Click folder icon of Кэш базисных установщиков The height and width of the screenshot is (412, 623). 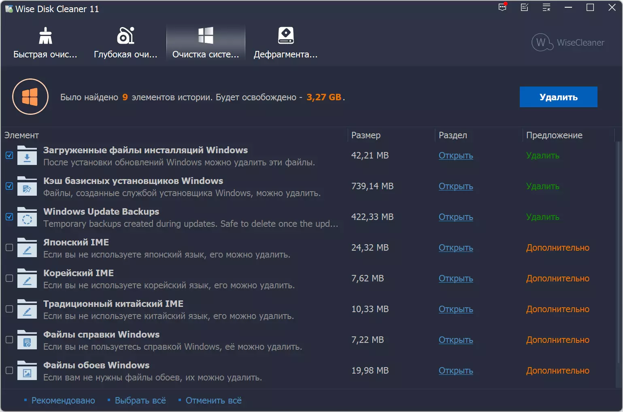tap(27, 186)
